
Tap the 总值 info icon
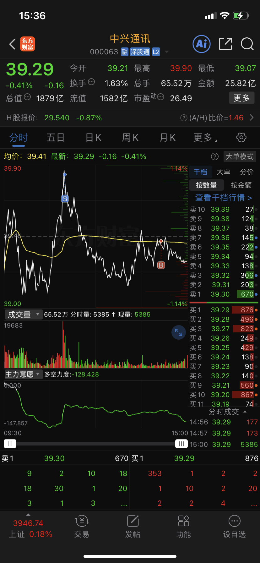(27, 97)
